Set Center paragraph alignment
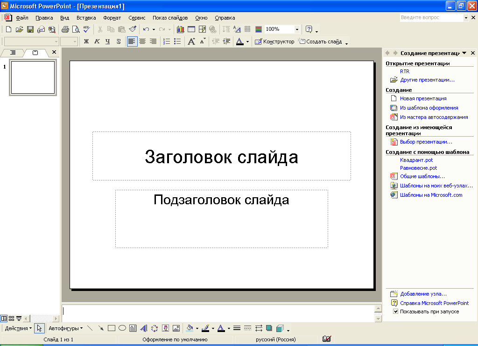This screenshot has width=478, height=346. [142, 42]
